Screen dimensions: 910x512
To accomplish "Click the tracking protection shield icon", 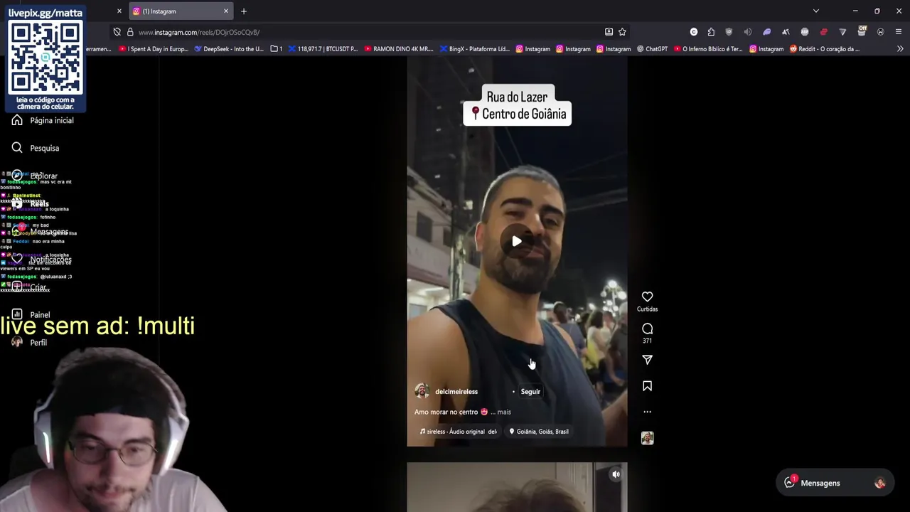I will point(117,32).
